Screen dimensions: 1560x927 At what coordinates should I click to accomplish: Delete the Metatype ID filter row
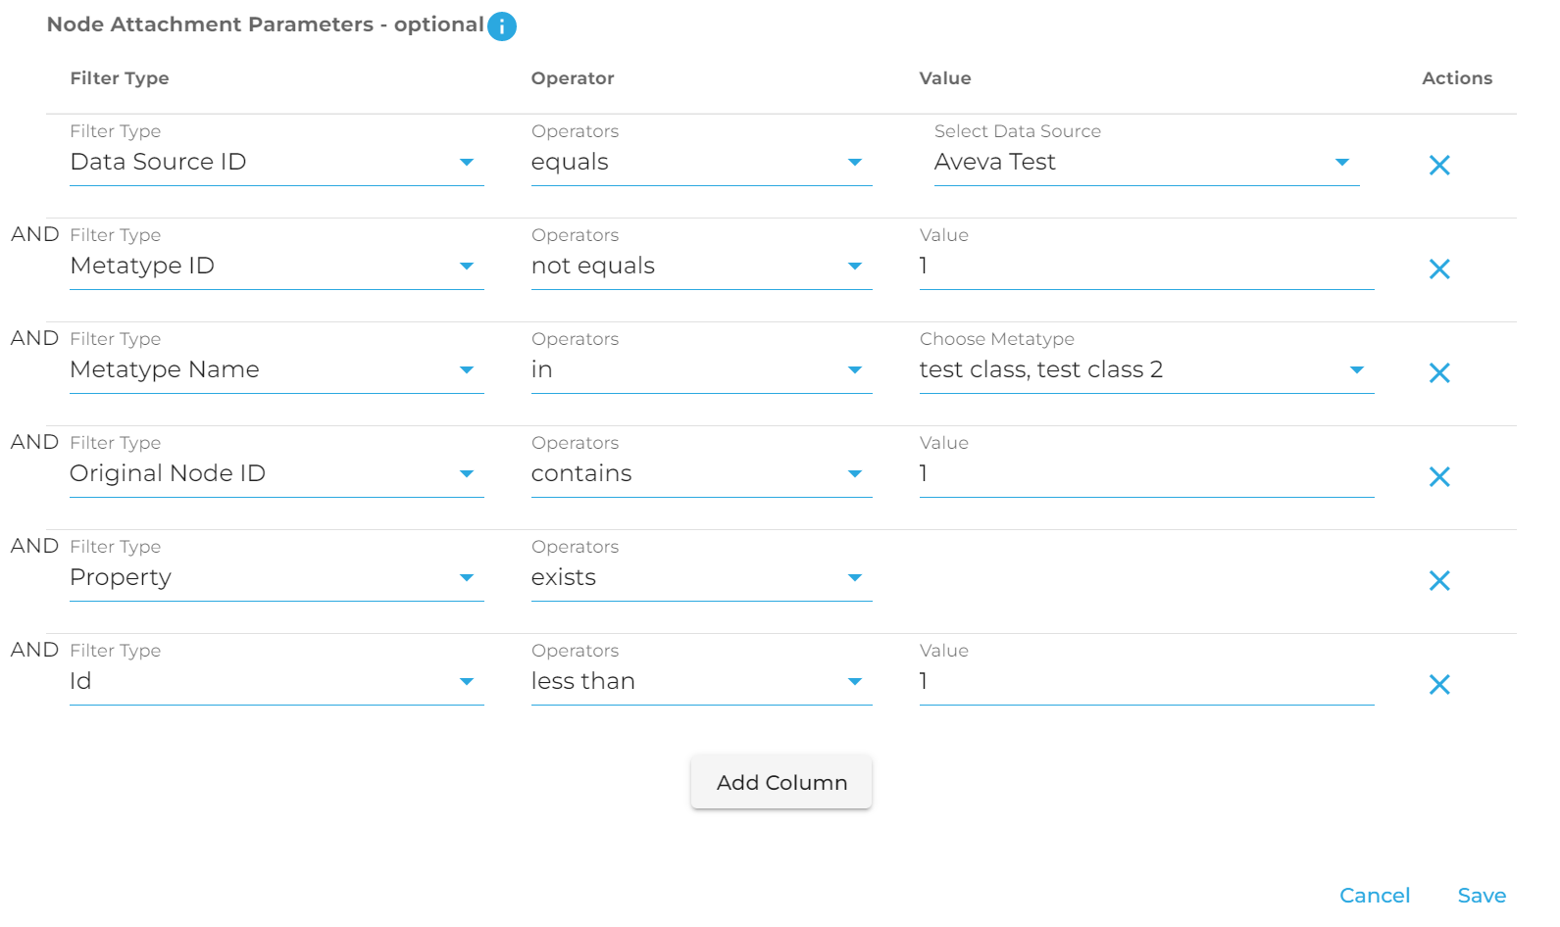tap(1439, 269)
